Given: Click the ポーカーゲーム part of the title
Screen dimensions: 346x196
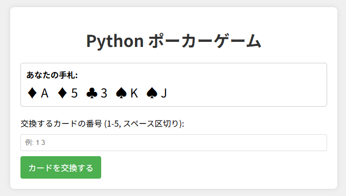Looking at the screenshot, I should click(205, 41).
